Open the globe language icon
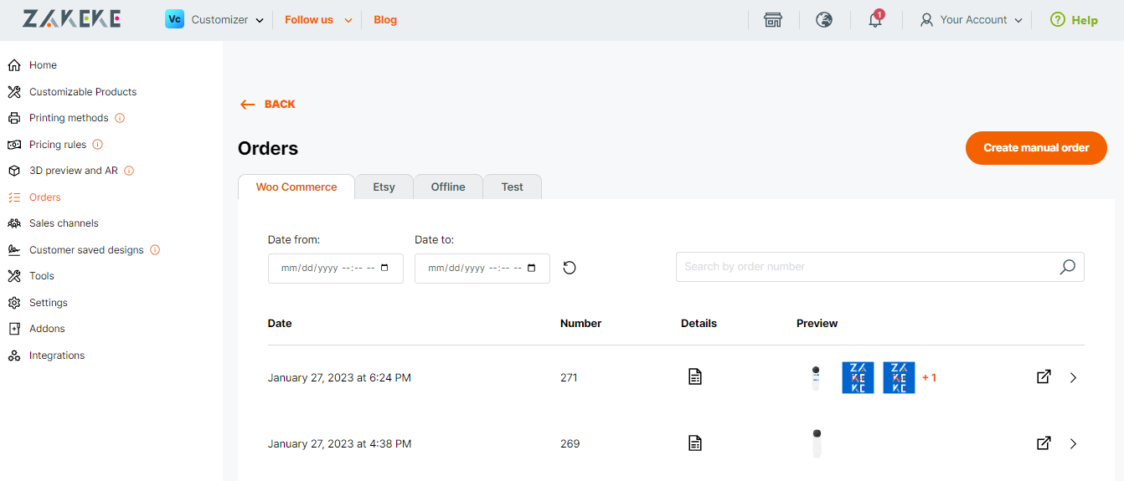Viewport: 1124px width, 481px height. 824,20
